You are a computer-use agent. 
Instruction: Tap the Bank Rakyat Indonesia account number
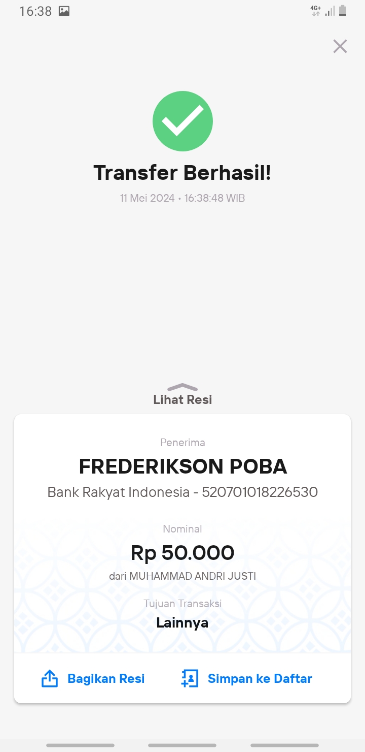coord(260,492)
